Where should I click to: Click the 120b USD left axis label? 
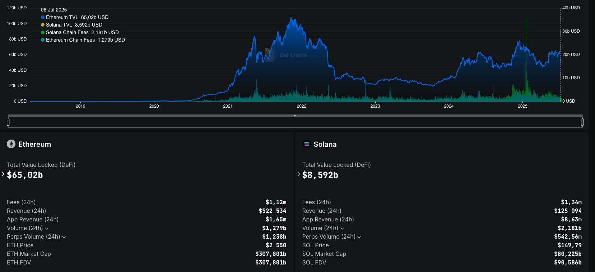pyautogui.click(x=17, y=8)
